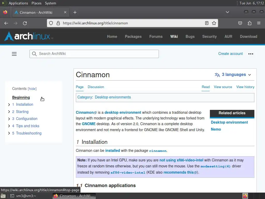
Task: List all tabs with the chevron button
Action: tap(227, 12)
